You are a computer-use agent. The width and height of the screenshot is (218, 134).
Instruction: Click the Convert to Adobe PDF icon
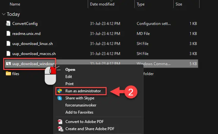click(x=59, y=122)
